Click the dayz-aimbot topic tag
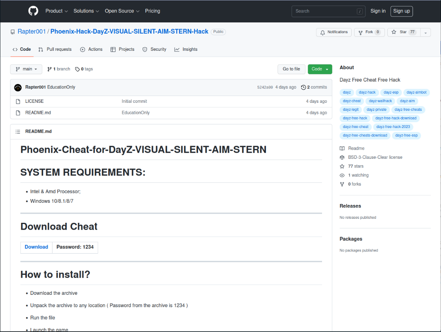This screenshot has width=441, height=332. 416,92
